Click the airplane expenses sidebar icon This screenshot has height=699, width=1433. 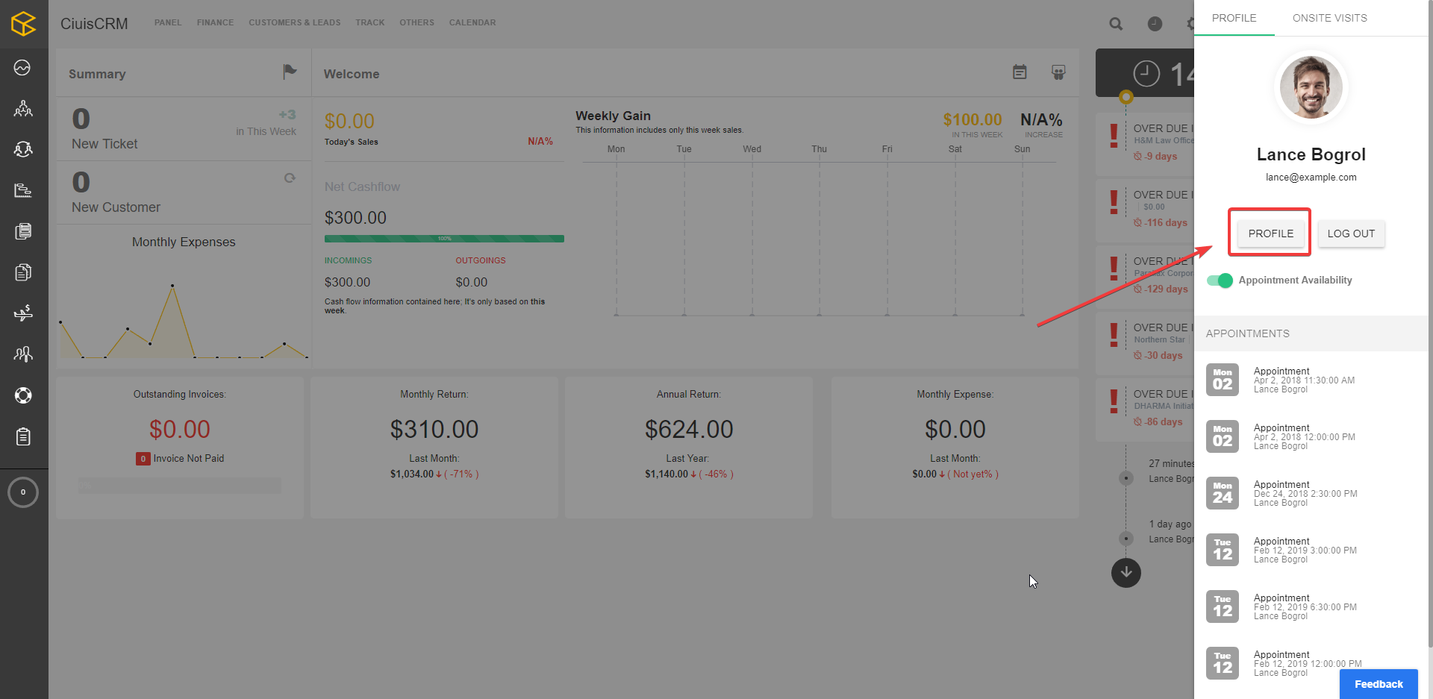(23, 313)
